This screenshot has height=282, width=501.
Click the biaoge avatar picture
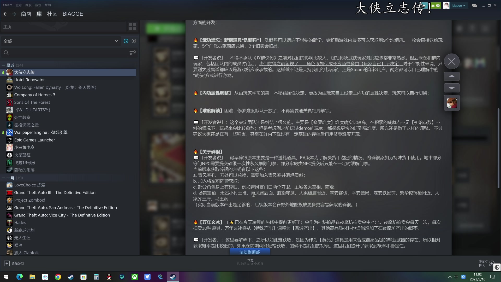(x=446, y=5)
